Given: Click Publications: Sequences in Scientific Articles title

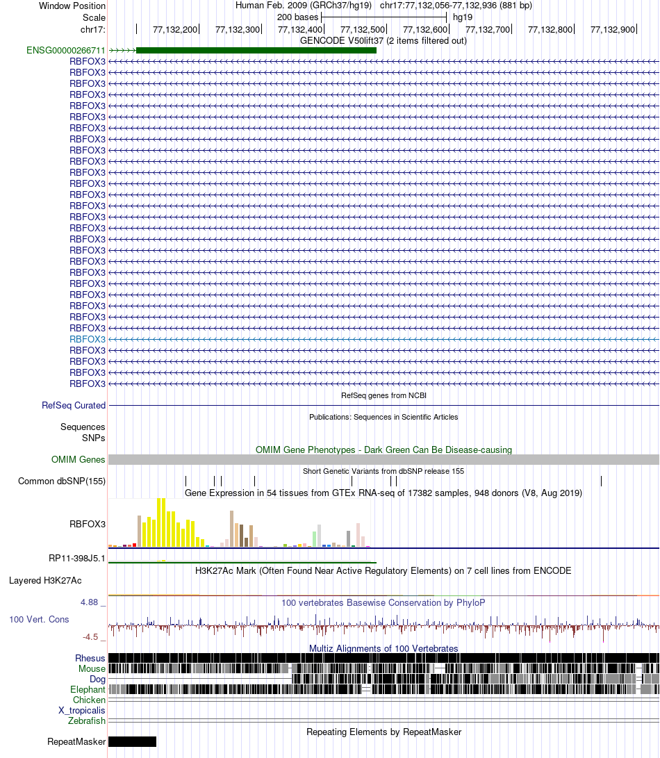Looking at the screenshot, I should (x=383, y=417).
